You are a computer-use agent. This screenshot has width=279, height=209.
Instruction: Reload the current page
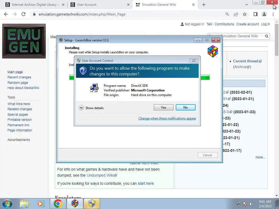[x=23, y=14]
